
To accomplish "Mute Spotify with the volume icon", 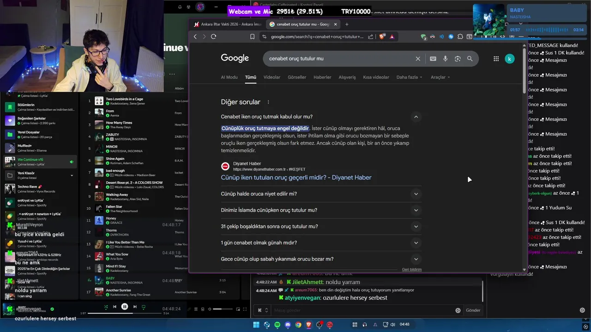I will 210,309.
